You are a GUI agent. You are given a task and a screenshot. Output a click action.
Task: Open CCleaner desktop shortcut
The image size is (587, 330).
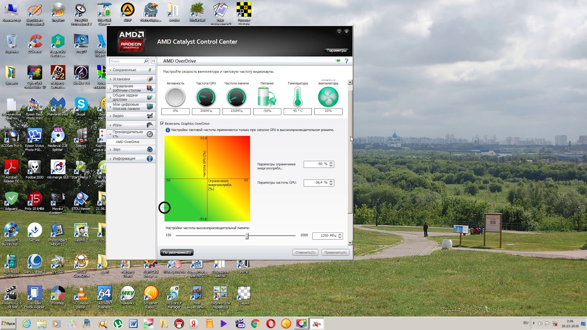(x=35, y=44)
